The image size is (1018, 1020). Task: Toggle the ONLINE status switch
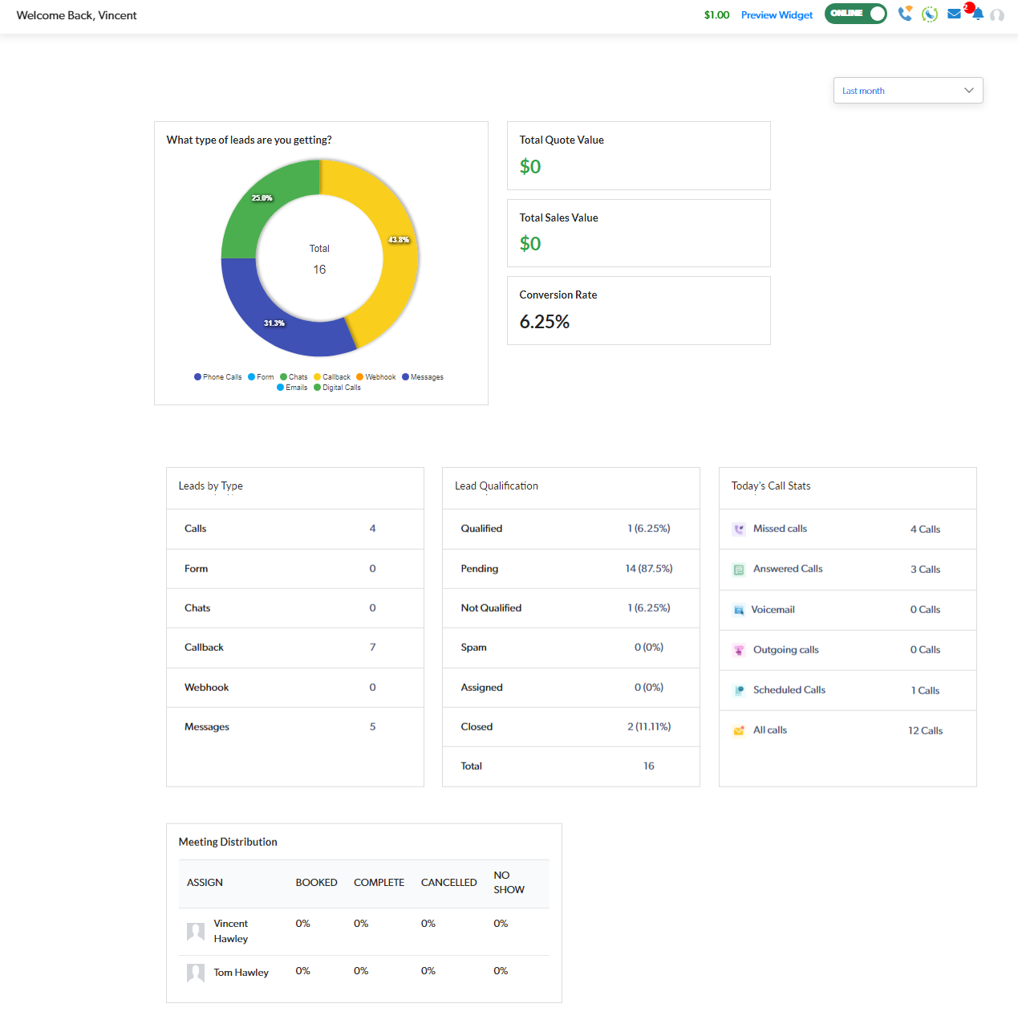tap(855, 14)
